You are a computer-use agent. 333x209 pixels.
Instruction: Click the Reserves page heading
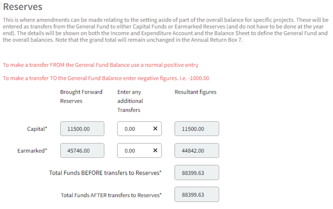point(22,7)
